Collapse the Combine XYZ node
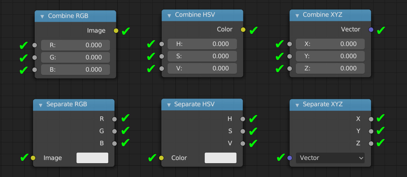 point(297,15)
